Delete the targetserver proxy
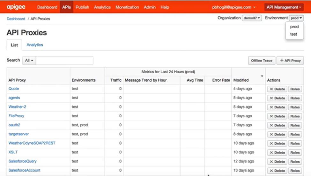Screen dimensions: 311x176 [x=277, y=134]
